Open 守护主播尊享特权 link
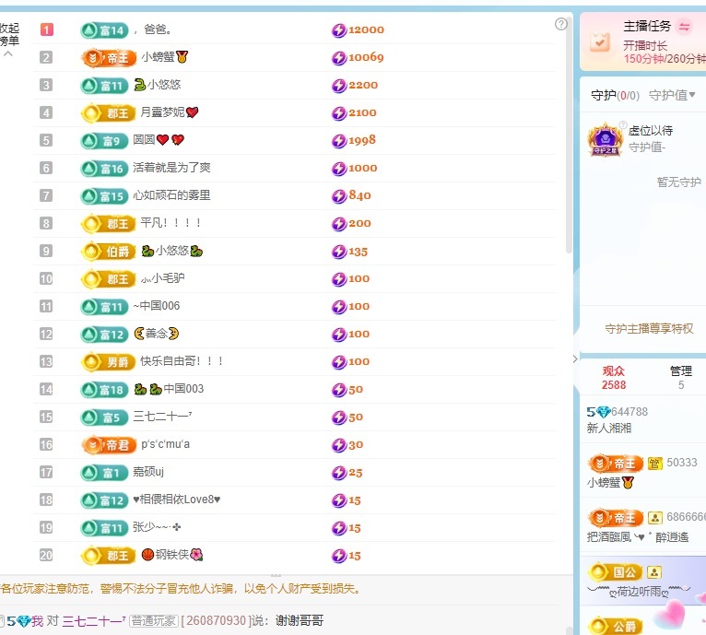Screen dimensions: 706x635 tap(649, 329)
